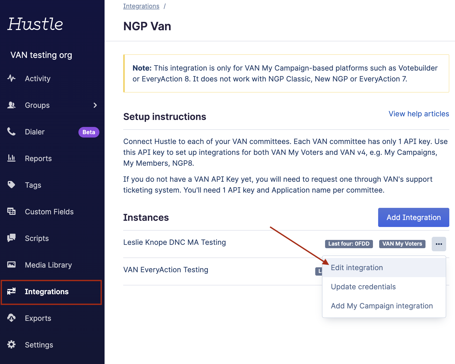
Task: Click the VAN My Voters badge
Action: click(x=402, y=244)
